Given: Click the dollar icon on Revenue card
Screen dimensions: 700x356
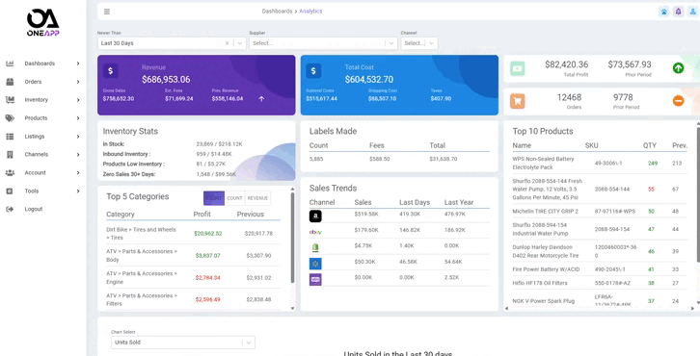Looking at the screenshot, I should coord(110,70).
